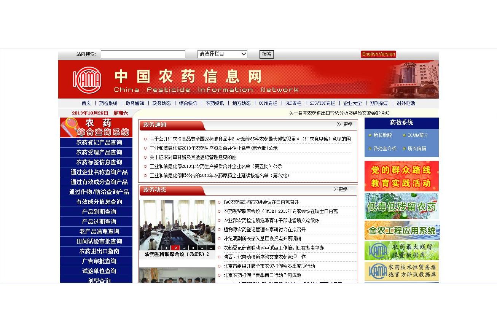Open 陕西、北京药检所座谈交流农药管理工作
The width and height of the screenshot is (497, 331).
[264, 257]
